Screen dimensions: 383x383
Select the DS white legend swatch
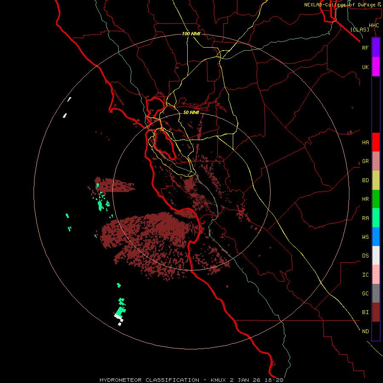coord(376,255)
